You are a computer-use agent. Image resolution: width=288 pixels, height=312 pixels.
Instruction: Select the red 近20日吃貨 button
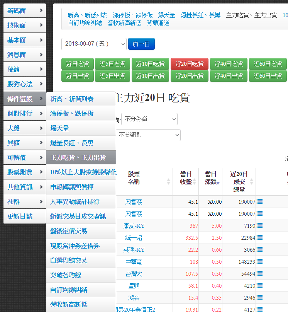pyautogui.click(x=189, y=64)
